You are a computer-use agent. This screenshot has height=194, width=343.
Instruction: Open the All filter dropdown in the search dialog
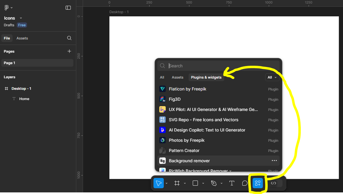pyautogui.click(x=272, y=77)
